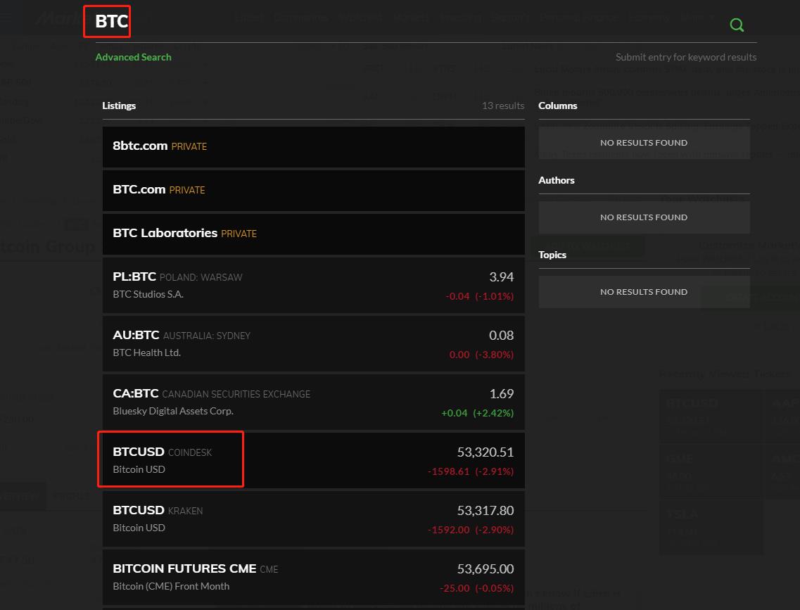Open Bitcoin Futures CME front month result

pyautogui.click(x=313, y=577)
